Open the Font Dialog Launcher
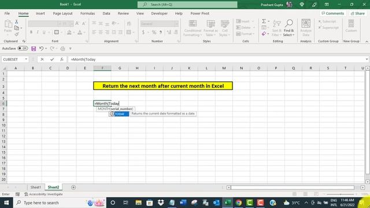This screenshot has height=208, width=370. (x=87, y=41)
